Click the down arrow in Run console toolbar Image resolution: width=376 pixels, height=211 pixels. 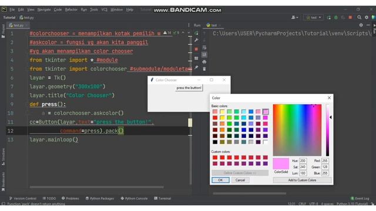click(x=204, y=40)
